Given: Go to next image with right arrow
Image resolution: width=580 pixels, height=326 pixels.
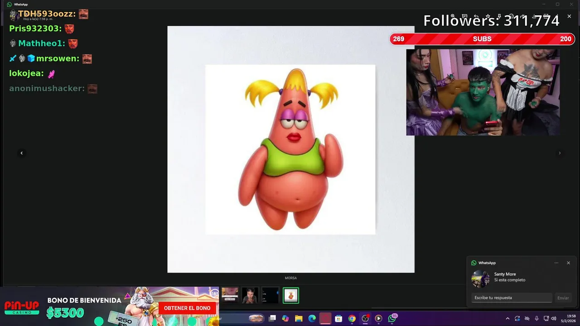Looking at the screenshot, I should (x=560, y=153).
